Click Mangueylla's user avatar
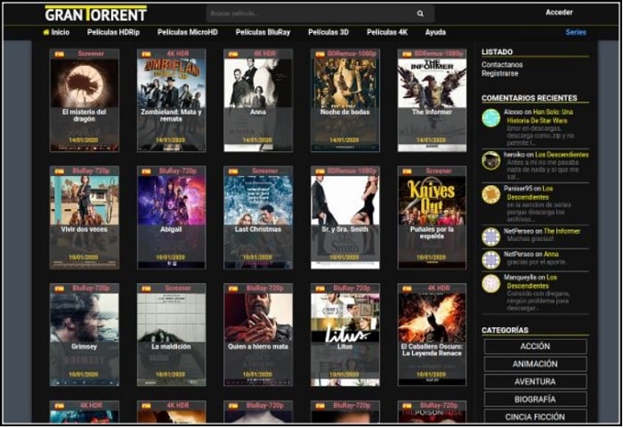Screen dimensions: 623x428 click(491, 283)
